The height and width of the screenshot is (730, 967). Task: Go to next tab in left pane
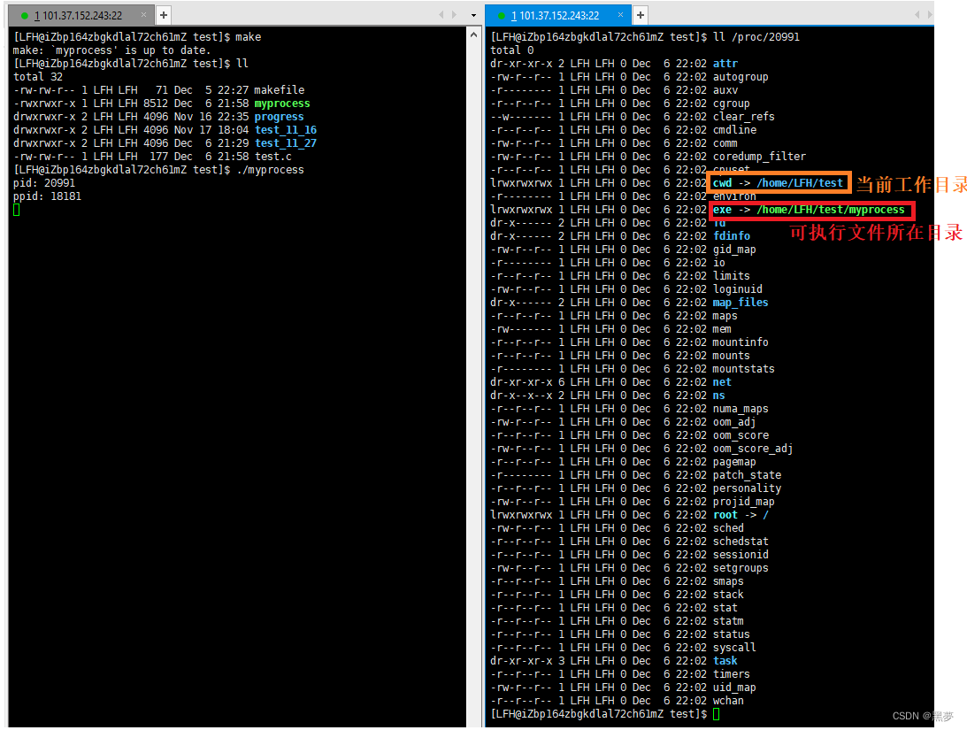pos(454,15)
